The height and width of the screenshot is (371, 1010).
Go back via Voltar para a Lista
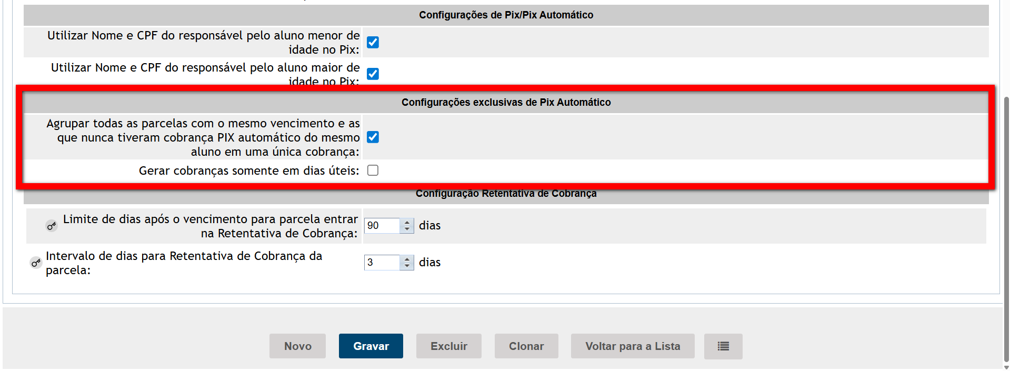click(633, 346)
